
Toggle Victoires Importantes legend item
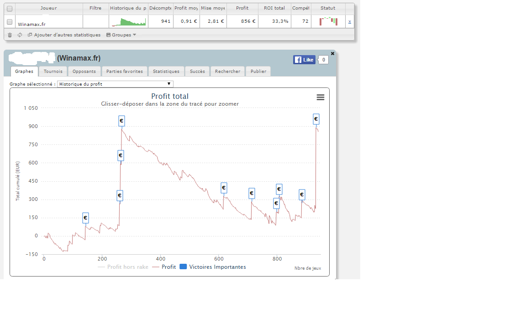[213, 267]
